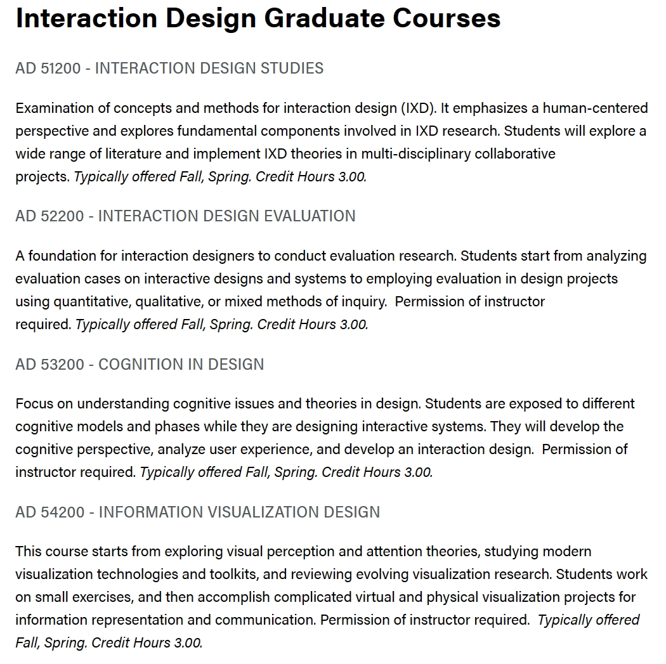Click the Information Visualization Design description paragraph
666x664 pixels.
click(332, 597)
